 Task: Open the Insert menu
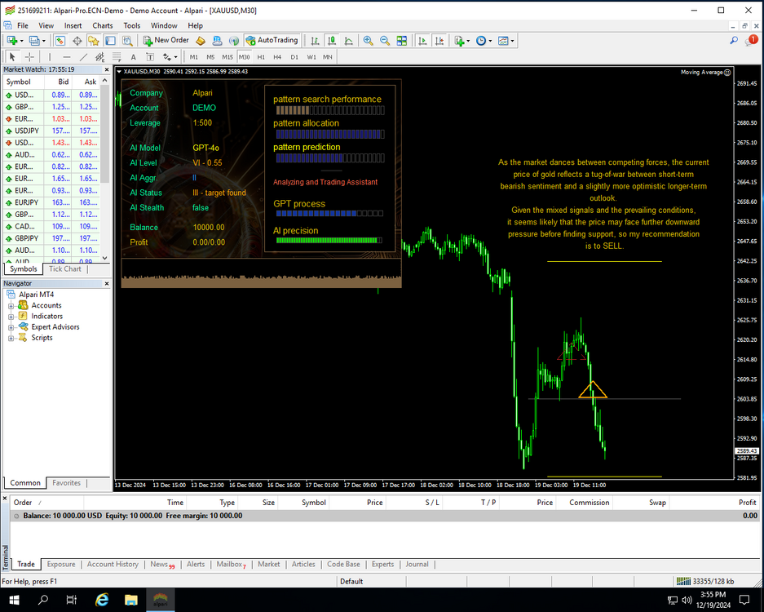(x=73, y=25)
